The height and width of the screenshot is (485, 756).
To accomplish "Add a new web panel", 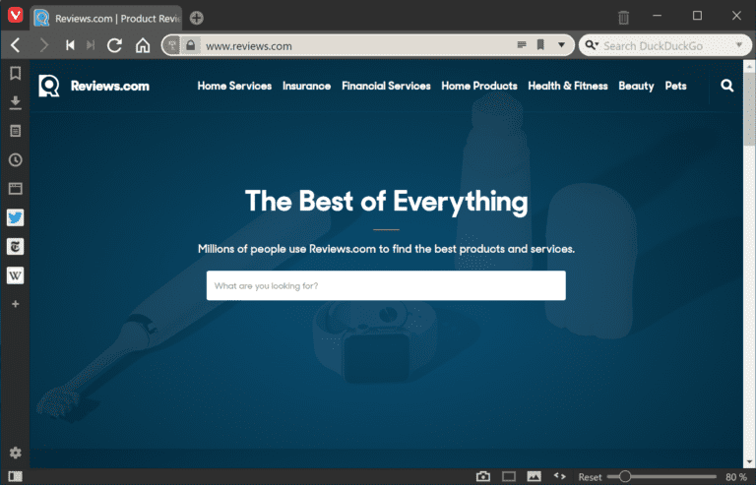I will click(16, 304).
